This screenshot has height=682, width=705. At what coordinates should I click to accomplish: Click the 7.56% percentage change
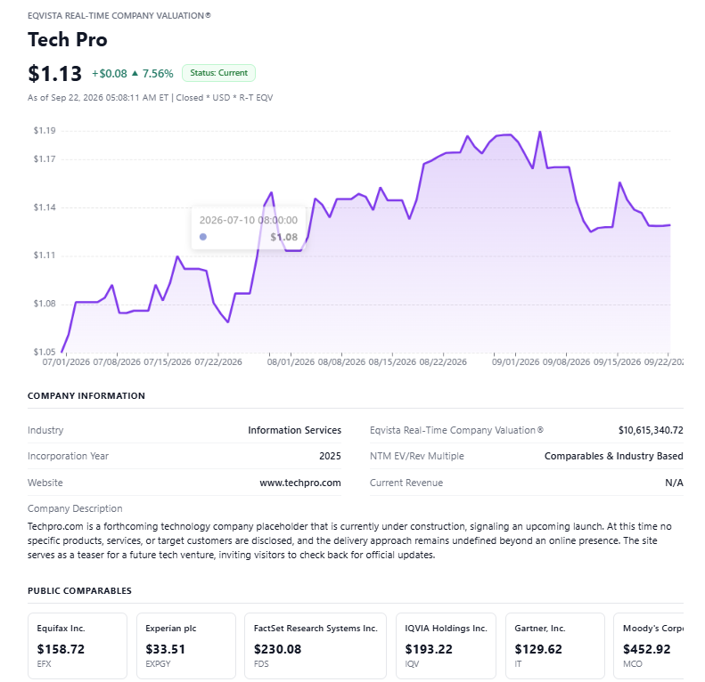point(158,74)
